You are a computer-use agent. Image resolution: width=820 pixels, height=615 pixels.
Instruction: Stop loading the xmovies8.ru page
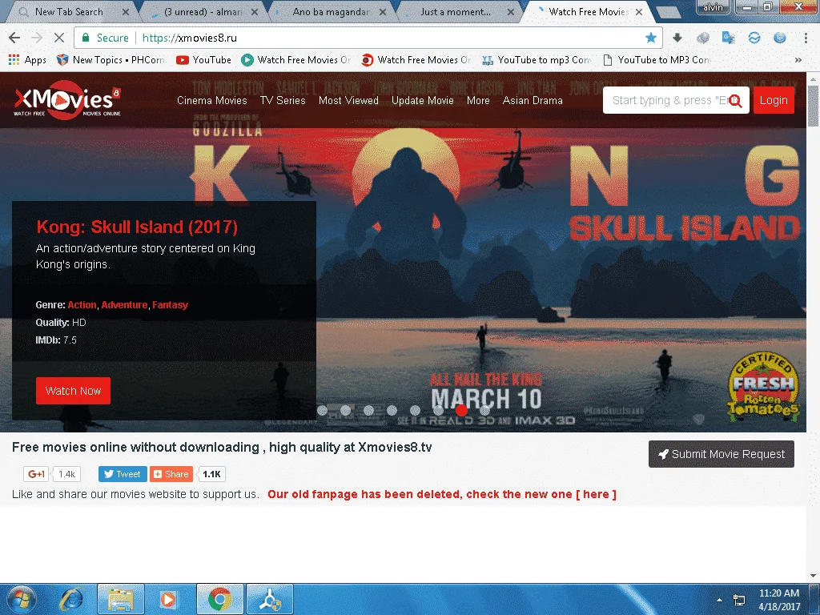[x=59, y=38]
